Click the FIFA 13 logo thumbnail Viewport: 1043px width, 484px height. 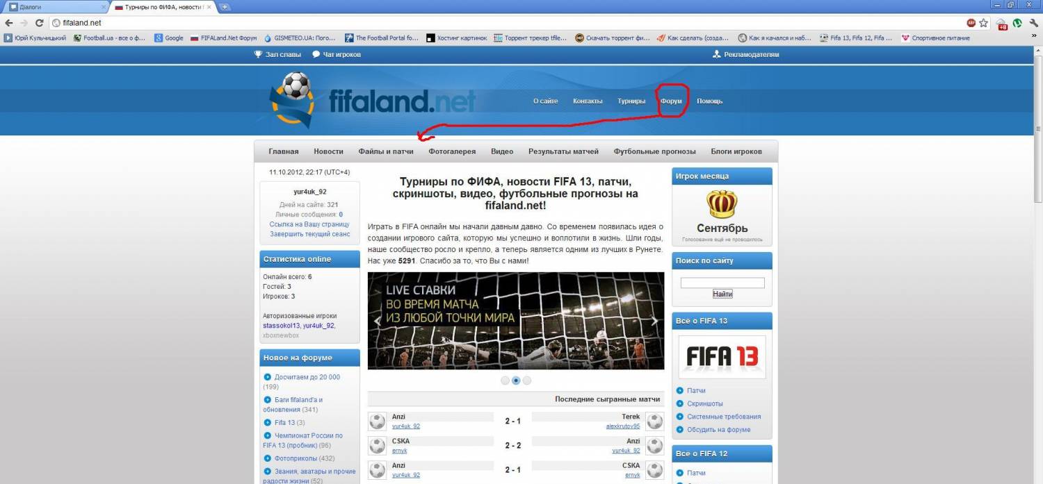tap(722, 357)
